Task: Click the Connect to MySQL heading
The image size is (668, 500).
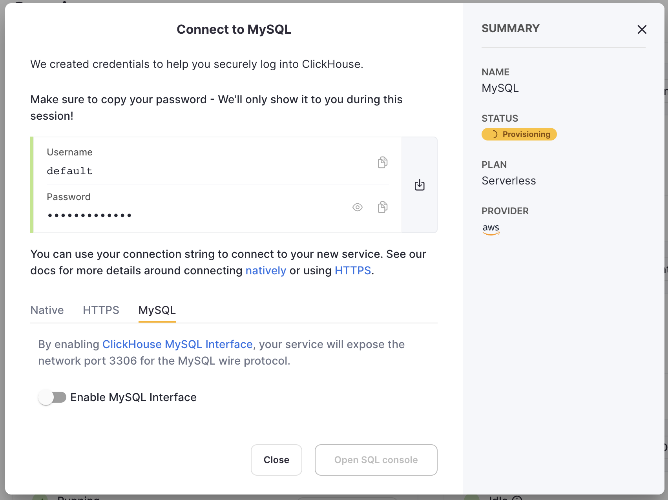Action: (x=234, y=29)
